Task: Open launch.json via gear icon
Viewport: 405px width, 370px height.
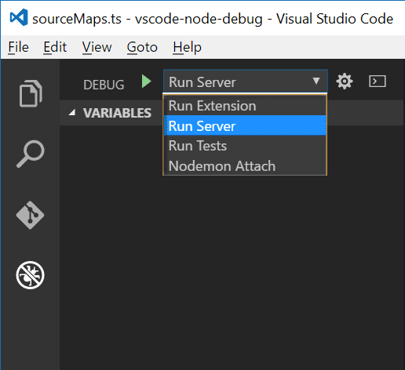Action: click(x=345, y=82)
